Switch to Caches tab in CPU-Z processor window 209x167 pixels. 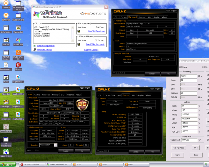37,95
